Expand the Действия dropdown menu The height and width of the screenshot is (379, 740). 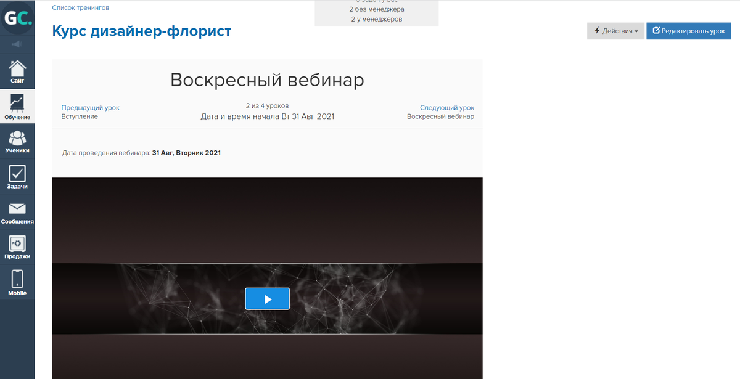615,31
